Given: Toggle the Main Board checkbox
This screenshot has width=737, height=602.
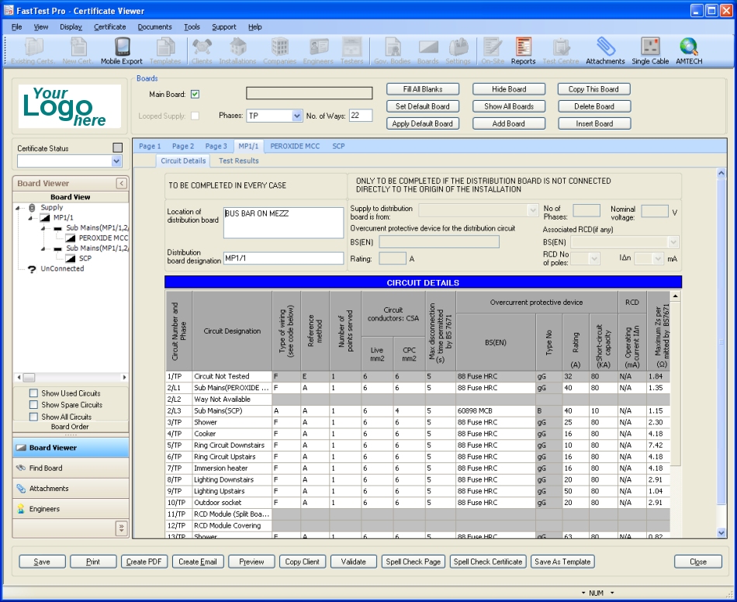Looking at the screenshot, I should pos(195,95).
